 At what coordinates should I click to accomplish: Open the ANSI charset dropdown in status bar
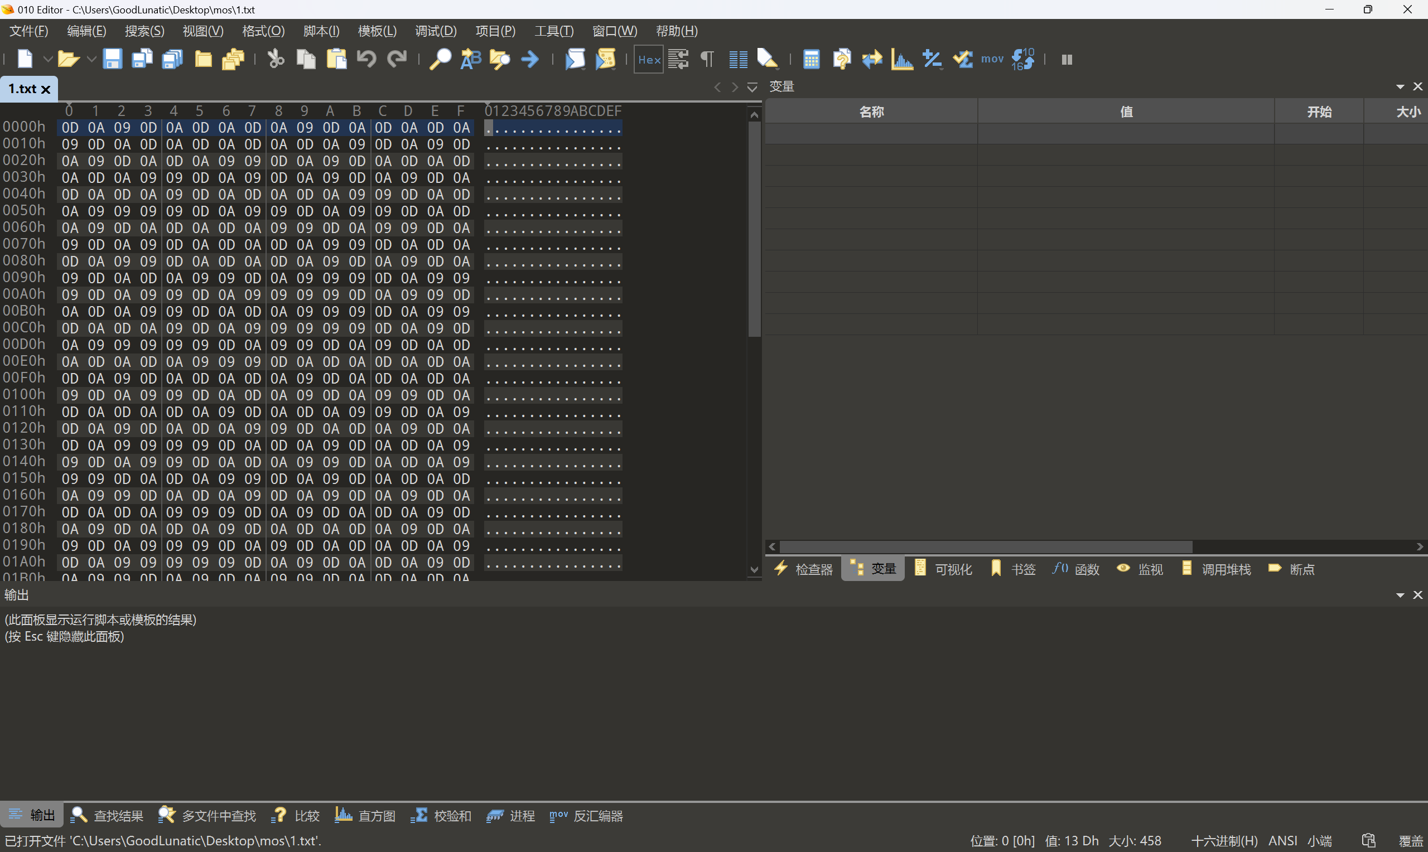point(1283,841)
